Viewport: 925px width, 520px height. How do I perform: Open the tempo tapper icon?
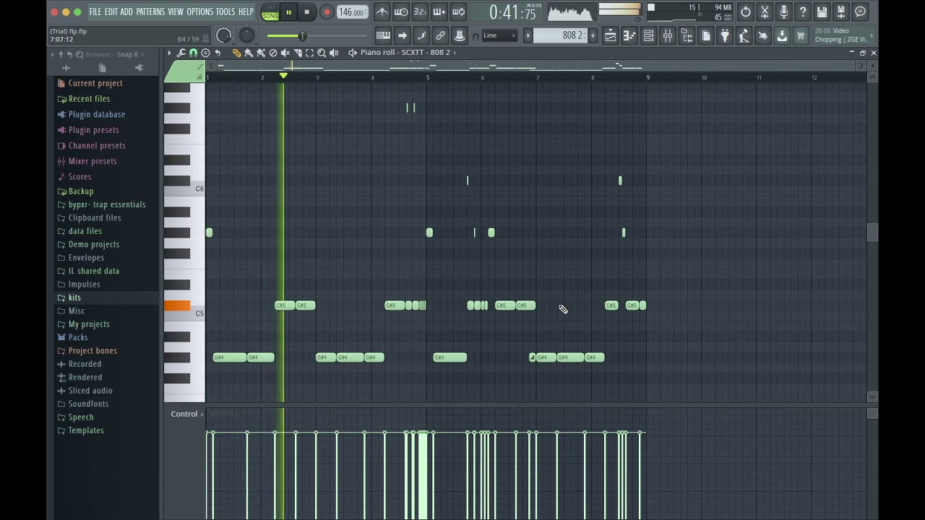point(744,36)
